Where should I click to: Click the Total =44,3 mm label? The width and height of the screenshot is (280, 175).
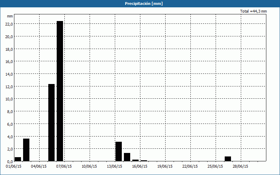pos(253,11)
